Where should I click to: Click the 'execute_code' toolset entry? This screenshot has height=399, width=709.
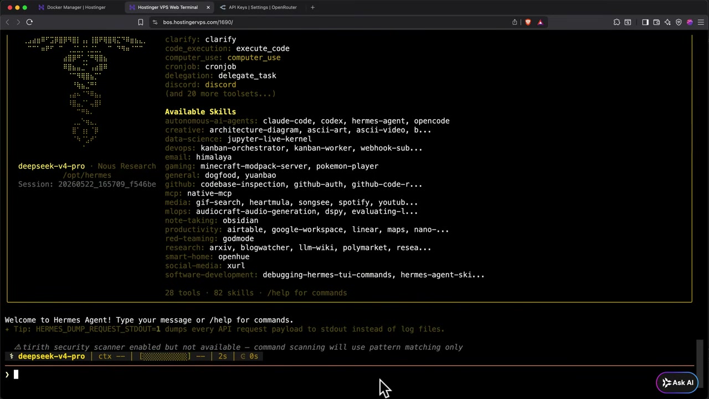click(263, 48)
